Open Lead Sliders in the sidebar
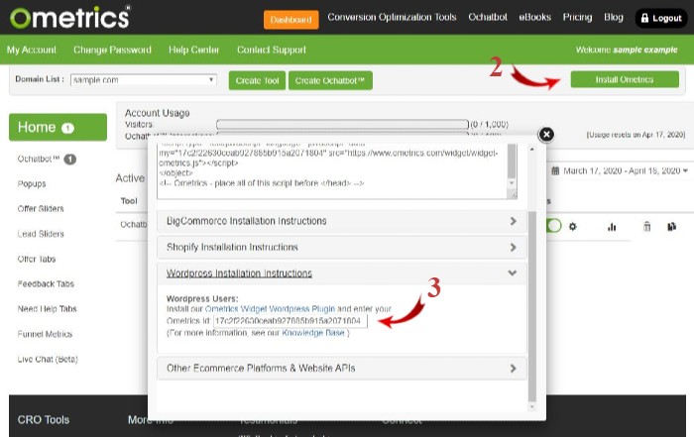694x437 pixels. coord(41,234)
